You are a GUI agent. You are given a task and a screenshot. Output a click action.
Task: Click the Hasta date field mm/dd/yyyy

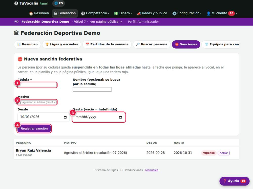pos(99,117)
